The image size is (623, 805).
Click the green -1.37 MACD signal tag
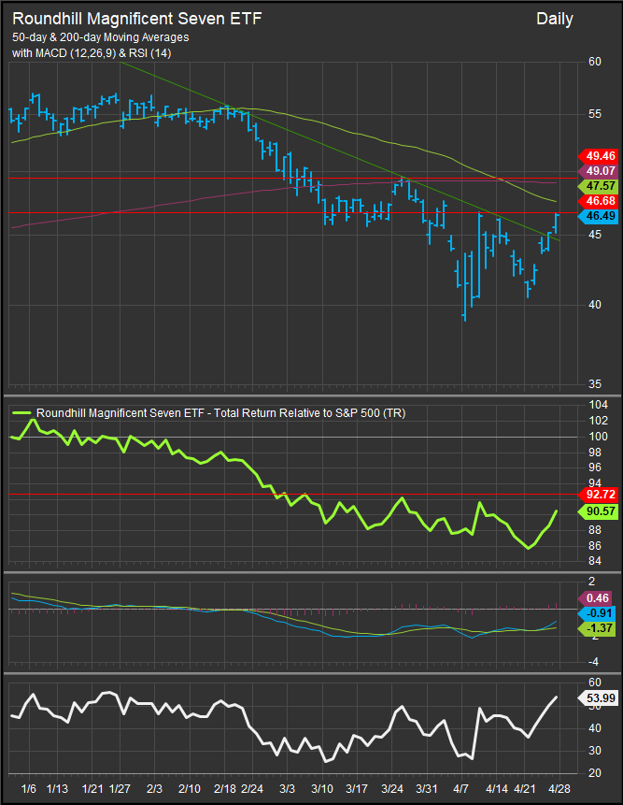598,628
